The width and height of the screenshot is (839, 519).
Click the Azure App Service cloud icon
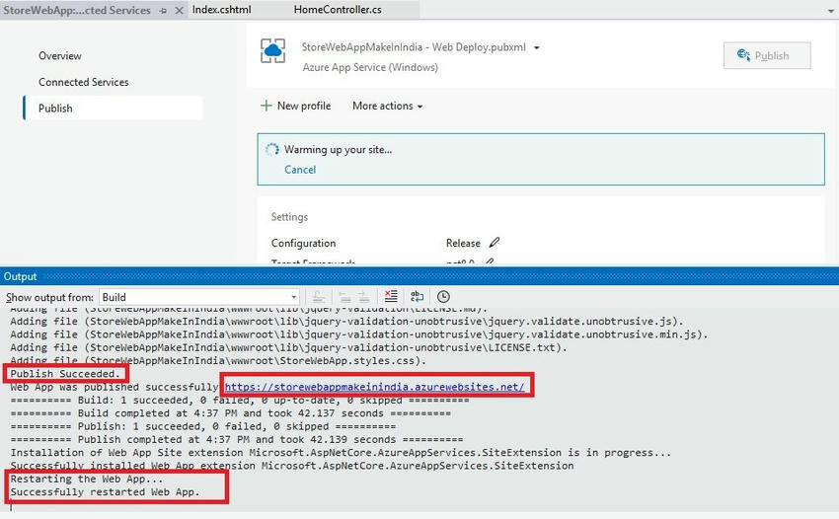coord(272,51)
